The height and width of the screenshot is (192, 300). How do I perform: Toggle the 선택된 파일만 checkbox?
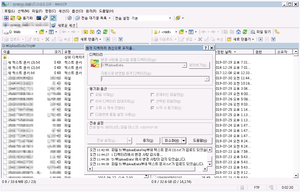tap(152, 101)
